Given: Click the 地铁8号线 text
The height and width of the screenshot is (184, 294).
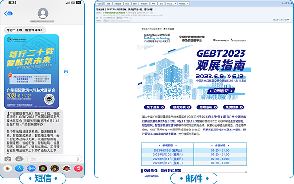Looking at the screenshot, I should pos(152,176).
